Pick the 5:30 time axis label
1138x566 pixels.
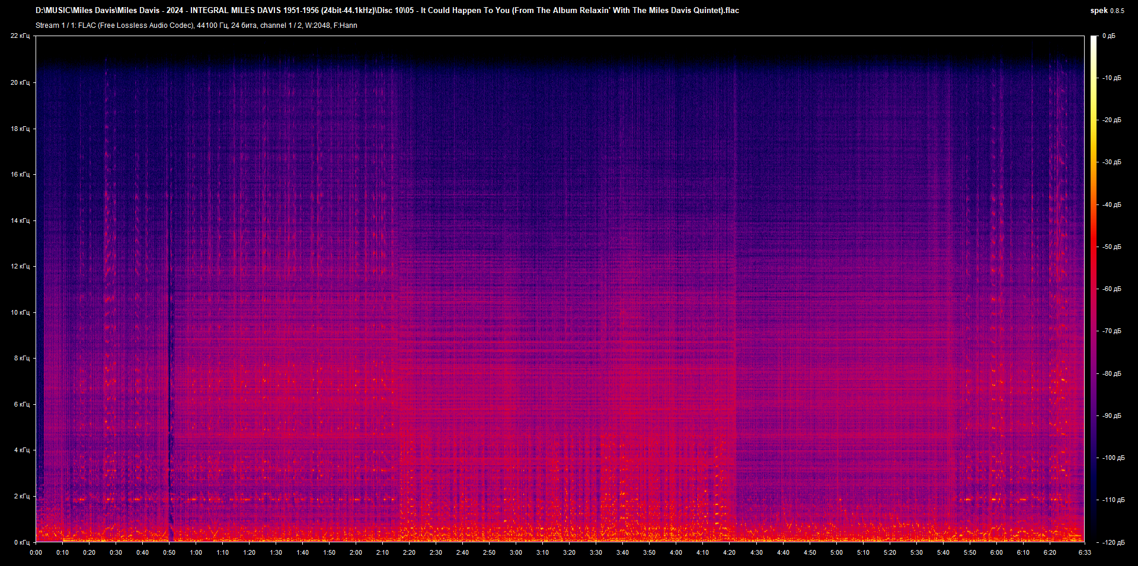(916, 552)
